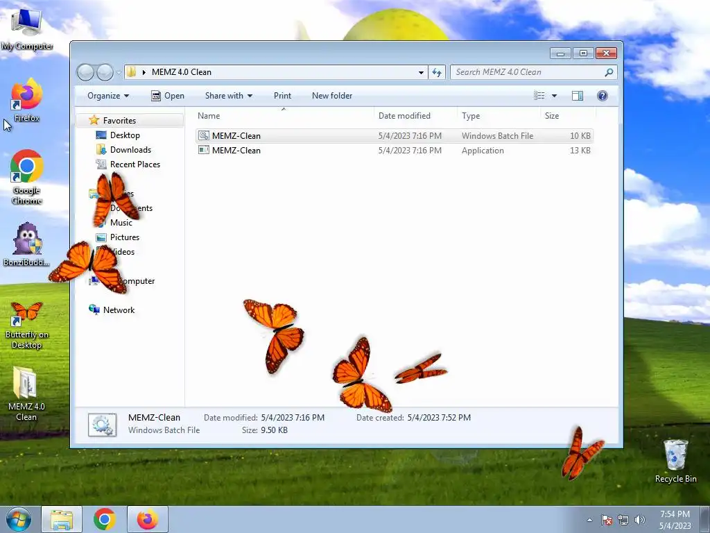Open Action Center flag icon
The height and width of the screenshot is (533, 710).
point(606,520)
